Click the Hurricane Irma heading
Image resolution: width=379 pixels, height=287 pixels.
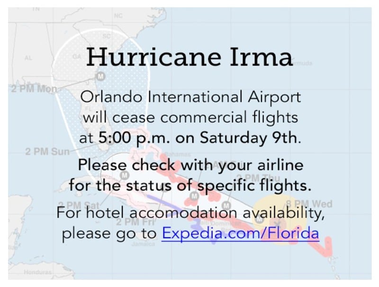[189, 57]
